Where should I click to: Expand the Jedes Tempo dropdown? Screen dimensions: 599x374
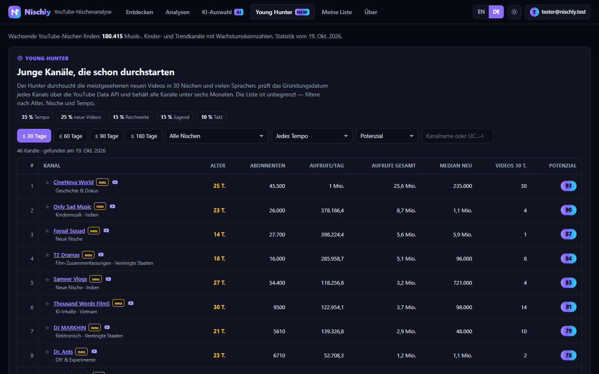[x=312, y=136]
